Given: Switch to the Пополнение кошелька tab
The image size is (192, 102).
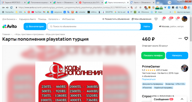Looking at the screenshot, I should click(39, 2).
